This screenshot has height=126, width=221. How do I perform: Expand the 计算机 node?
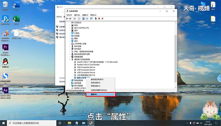(x=70, y=33)
